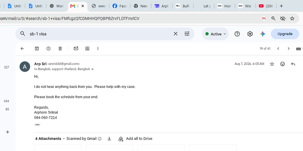Switch to the second Wix tab
Screen dimensions: 303x151
[246, 6]
